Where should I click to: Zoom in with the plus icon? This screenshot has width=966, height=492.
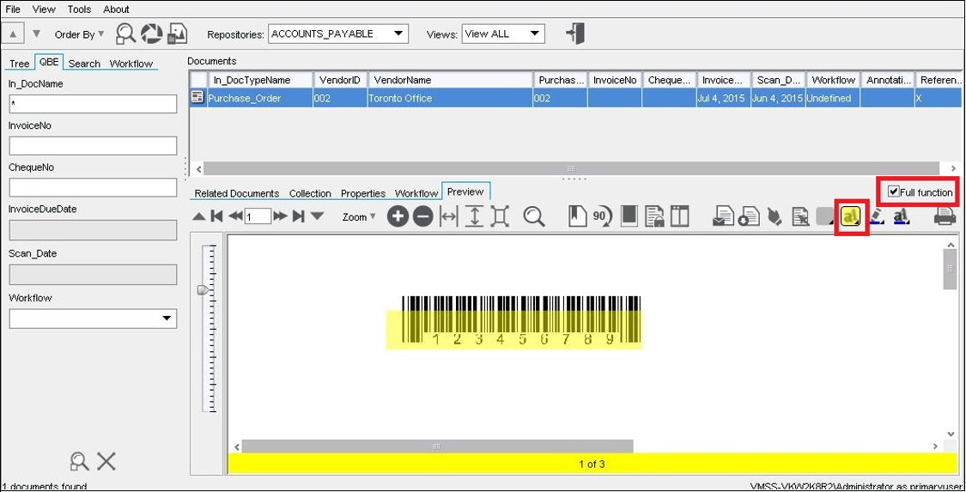pyautogui.click(x=398, y=216)
